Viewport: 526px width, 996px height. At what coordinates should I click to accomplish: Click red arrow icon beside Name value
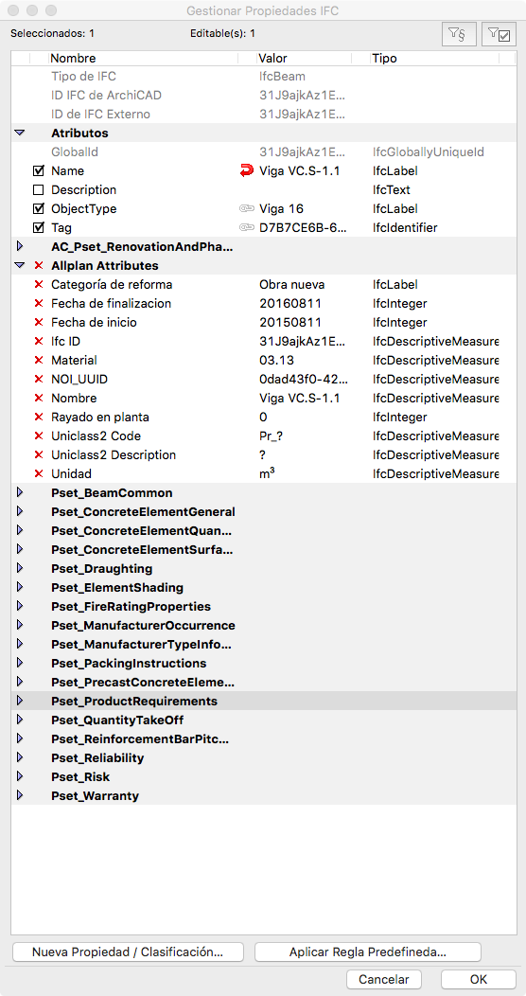(246, 170)
